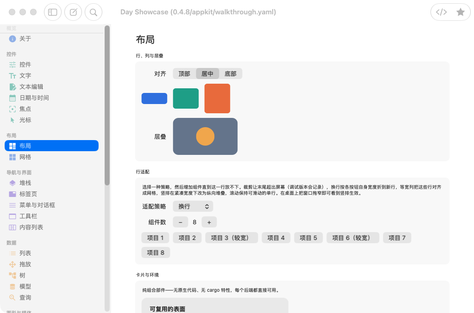The image size is (474, 313).
Task: Click the orange circle in the 层叠 box
Action: click(205, 136)
